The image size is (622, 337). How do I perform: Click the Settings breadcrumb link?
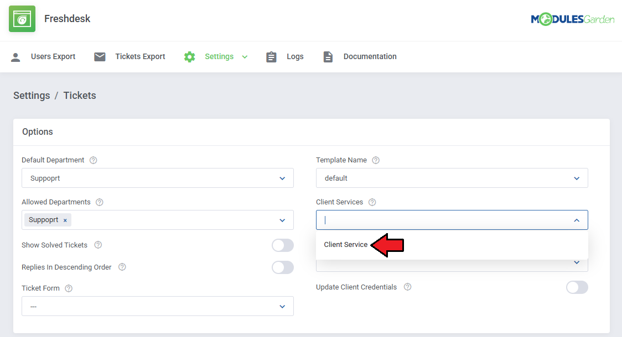click(32, 96)
